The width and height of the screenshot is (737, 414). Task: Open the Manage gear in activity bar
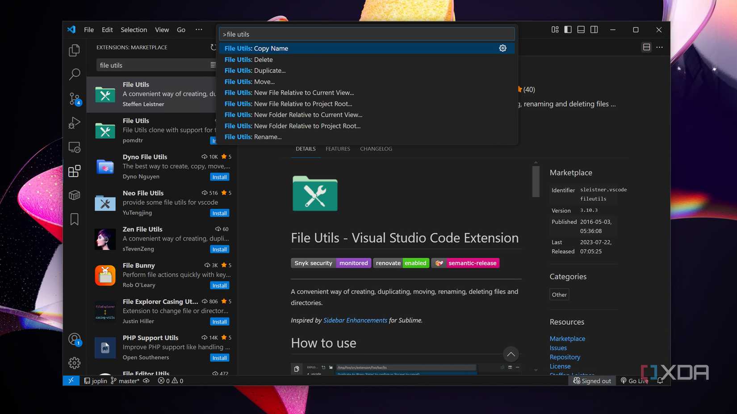(74, 363)
